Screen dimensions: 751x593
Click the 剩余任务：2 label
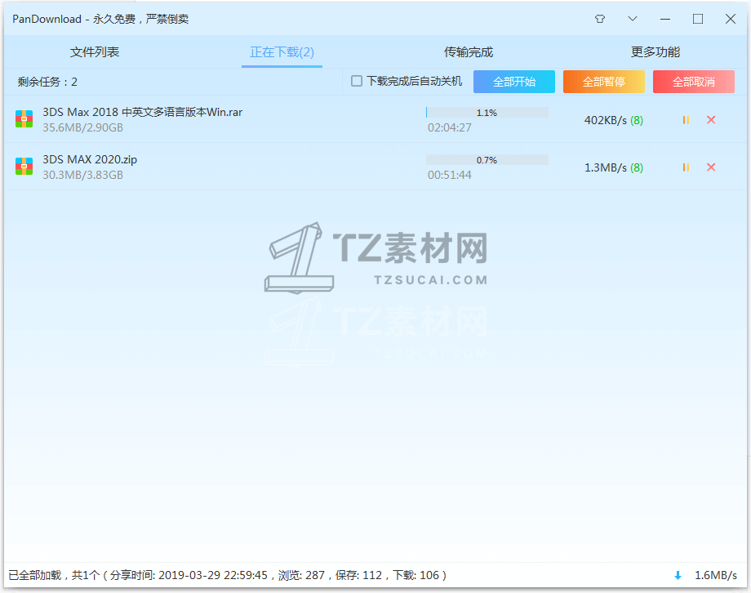[47, 82]
